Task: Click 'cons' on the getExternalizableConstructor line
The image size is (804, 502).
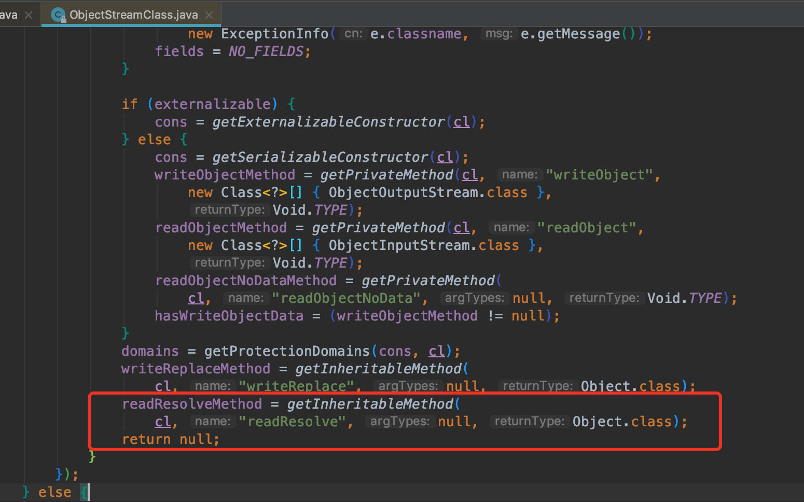Action: (x=171, y=122)
